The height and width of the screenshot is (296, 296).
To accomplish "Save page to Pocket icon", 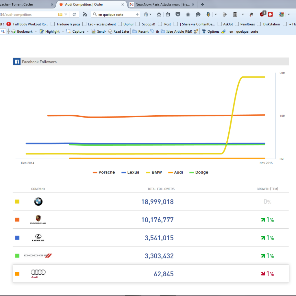I will [178, 14].
